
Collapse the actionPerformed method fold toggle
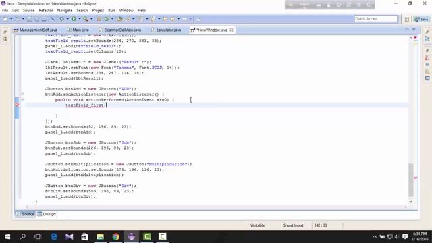22,99
